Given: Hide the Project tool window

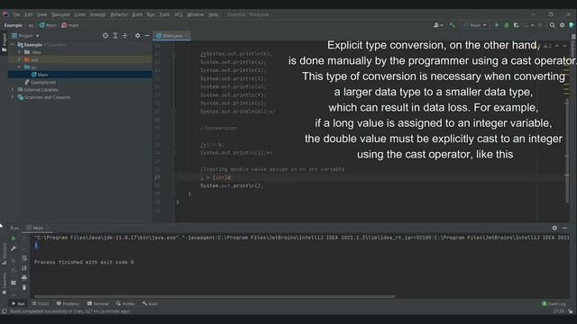Looking at the screenshot, I should click(147, 36).
